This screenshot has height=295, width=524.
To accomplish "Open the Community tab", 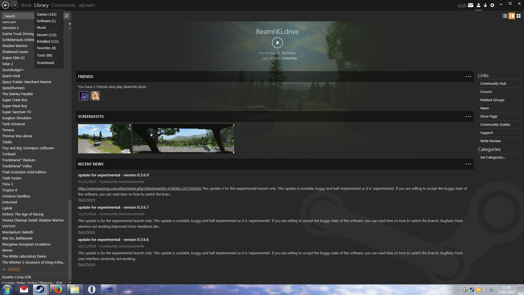I will coord(63,5).
